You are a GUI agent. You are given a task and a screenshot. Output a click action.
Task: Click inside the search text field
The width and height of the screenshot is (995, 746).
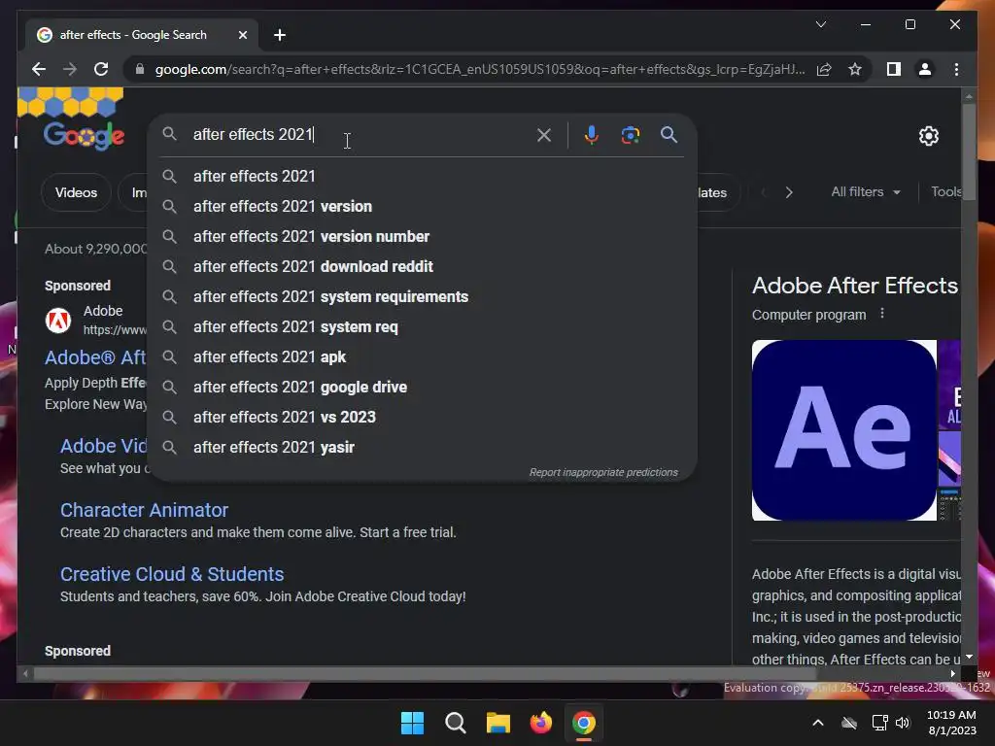[x=359, y=134]
